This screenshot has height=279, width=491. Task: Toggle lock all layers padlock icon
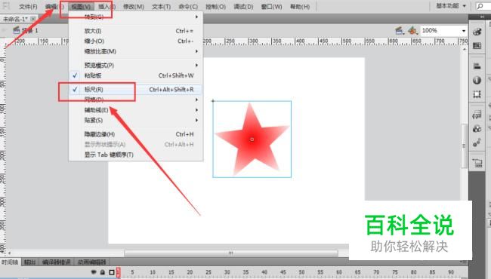tap(103, 272)
